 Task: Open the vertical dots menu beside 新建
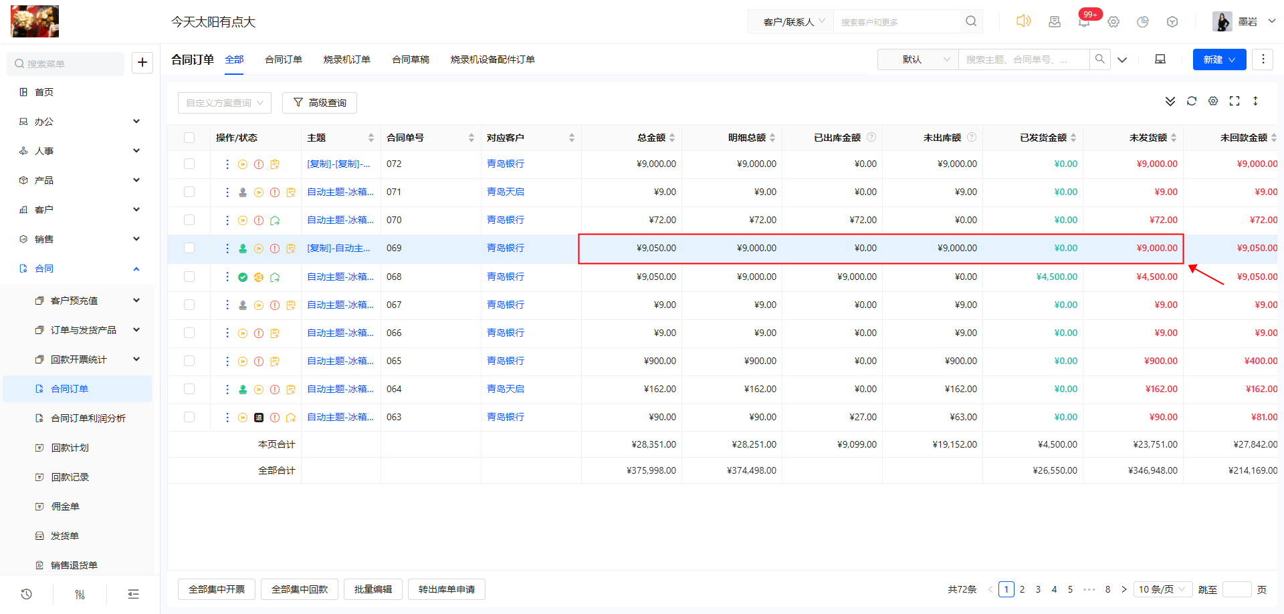click(1263, 59)
